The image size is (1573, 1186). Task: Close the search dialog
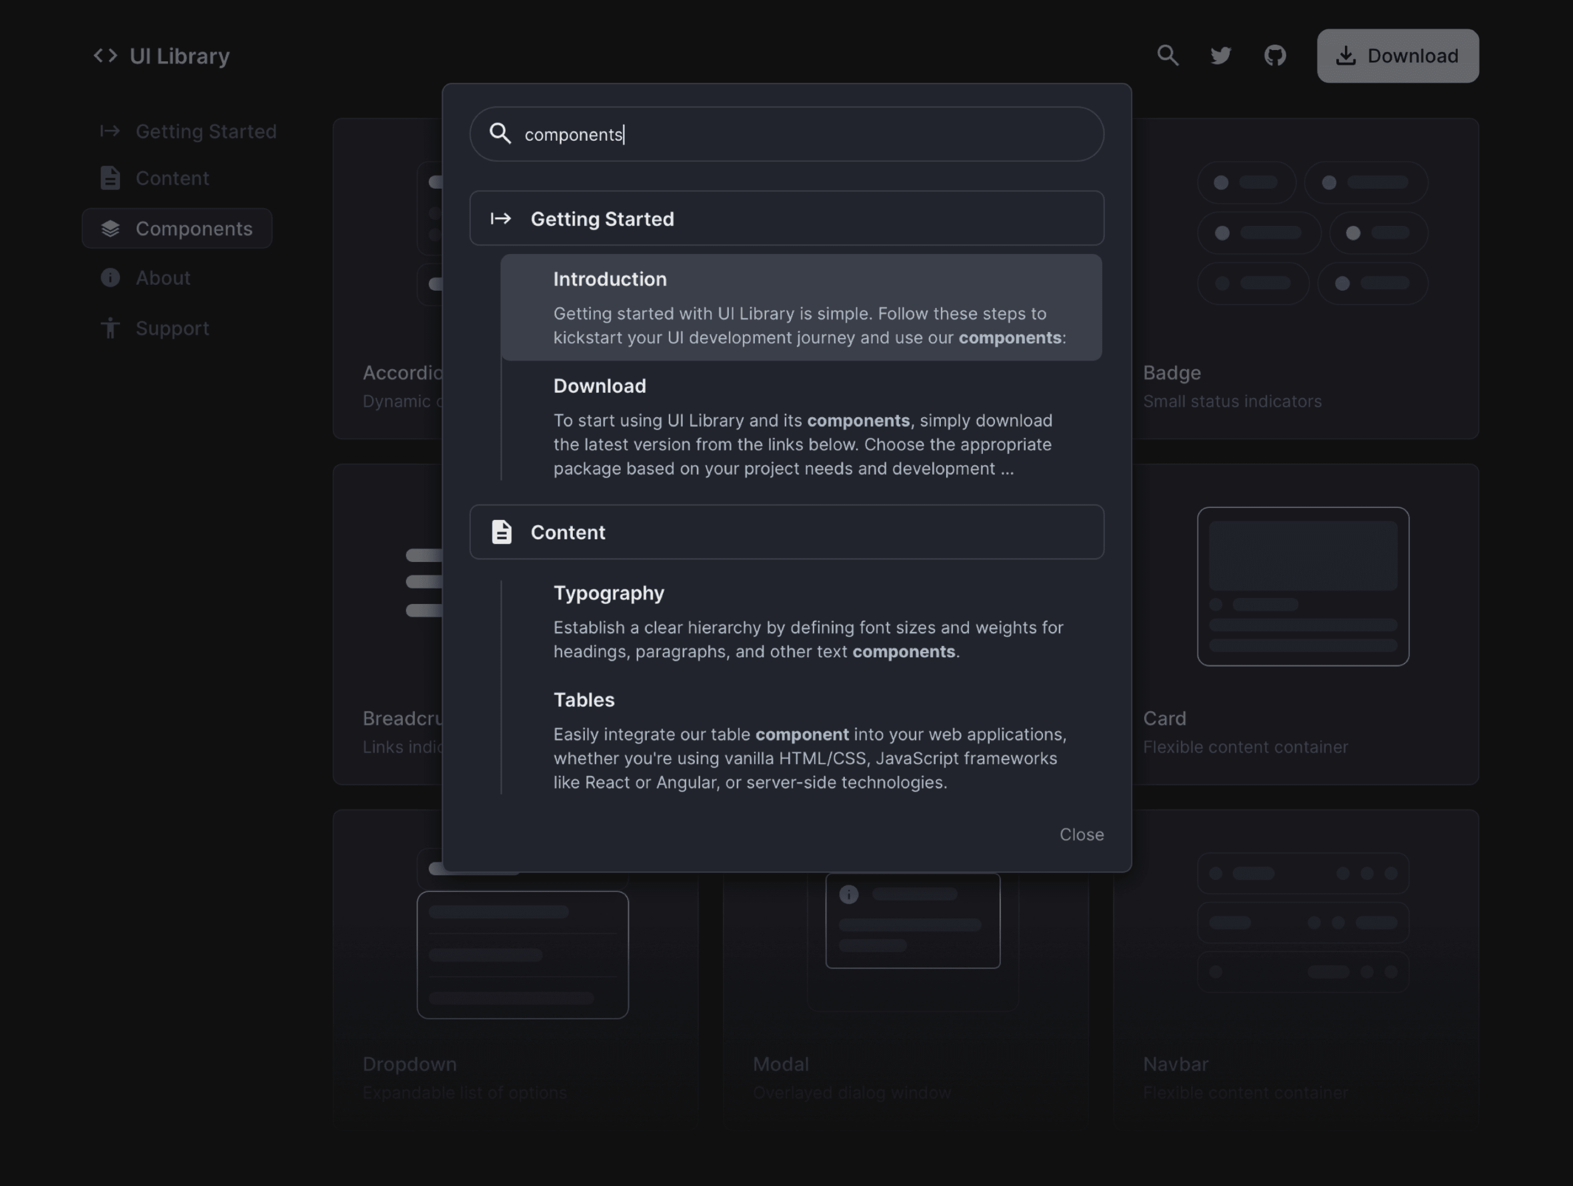tap(1082, 834)
